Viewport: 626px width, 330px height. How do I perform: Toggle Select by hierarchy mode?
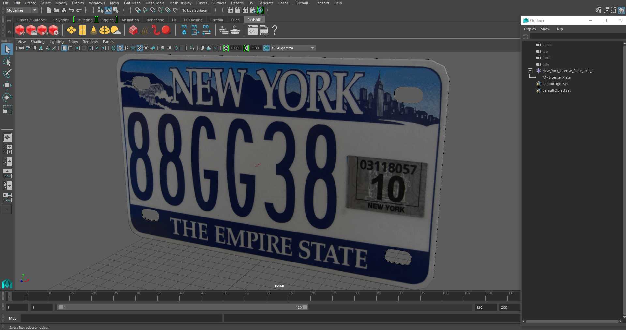point(100,10)
